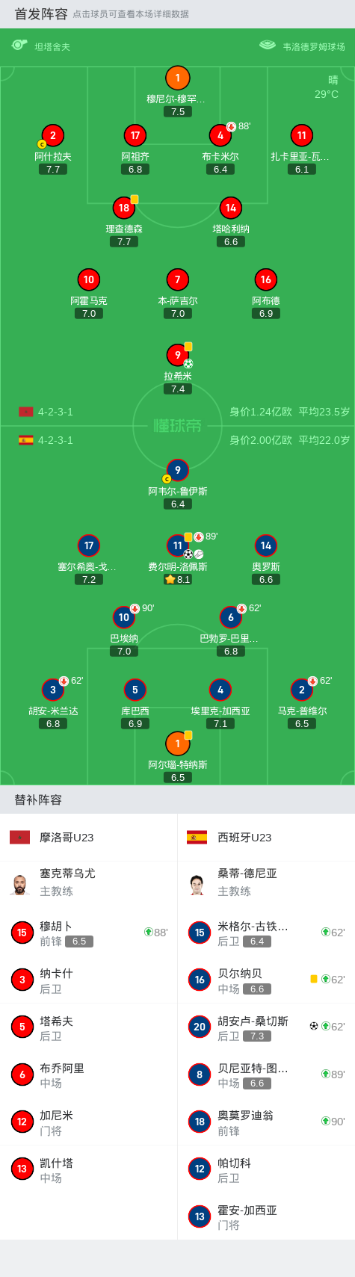Screen dimensions: 355x1277
Task: Open 费尔明-洛佩斯 number 11 player badge
Action: click(x=177, y=545)
